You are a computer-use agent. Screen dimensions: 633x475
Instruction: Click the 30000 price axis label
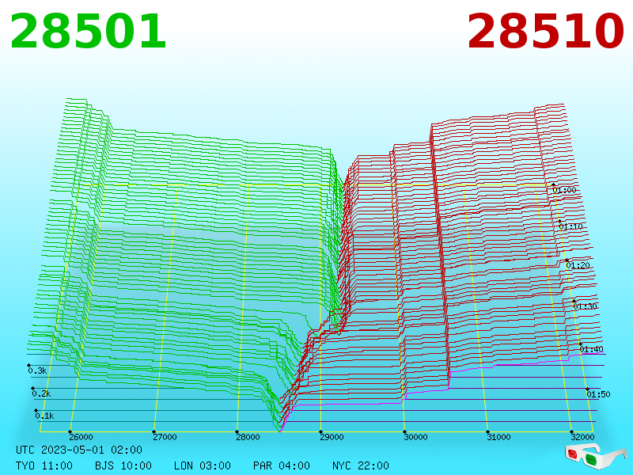click(415, 437)
